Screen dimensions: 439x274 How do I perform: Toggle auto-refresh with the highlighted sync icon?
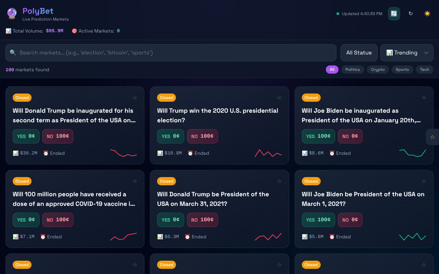coord(394,14)
